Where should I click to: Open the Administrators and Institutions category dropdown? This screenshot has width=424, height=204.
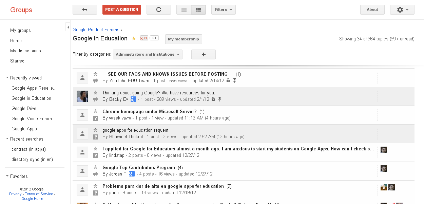click(x=148, y=54)
